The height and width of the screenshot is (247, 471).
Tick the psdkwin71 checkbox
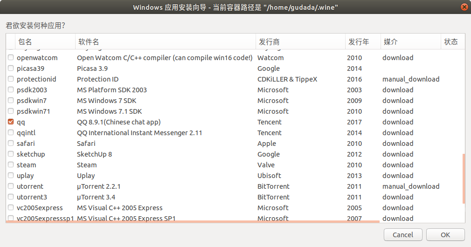(11, 111)
